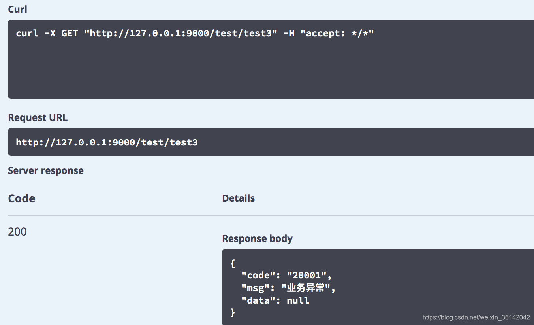Select the "data": null line
This screenshot has height=325, width=534.
(x=275, y=300)
